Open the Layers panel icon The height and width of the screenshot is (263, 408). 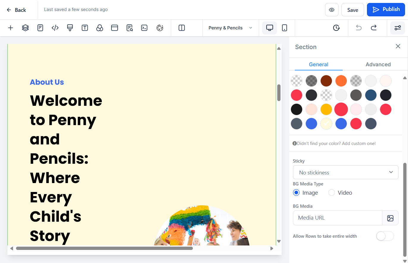click(25, 28)
